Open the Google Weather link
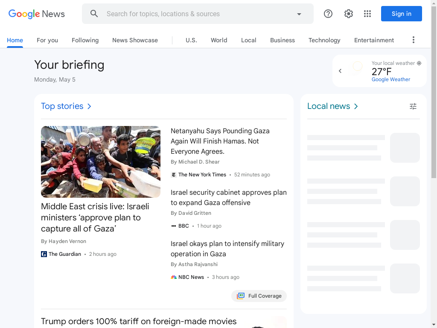The width and height of the screenshot is (437, 328). (391, 79)
